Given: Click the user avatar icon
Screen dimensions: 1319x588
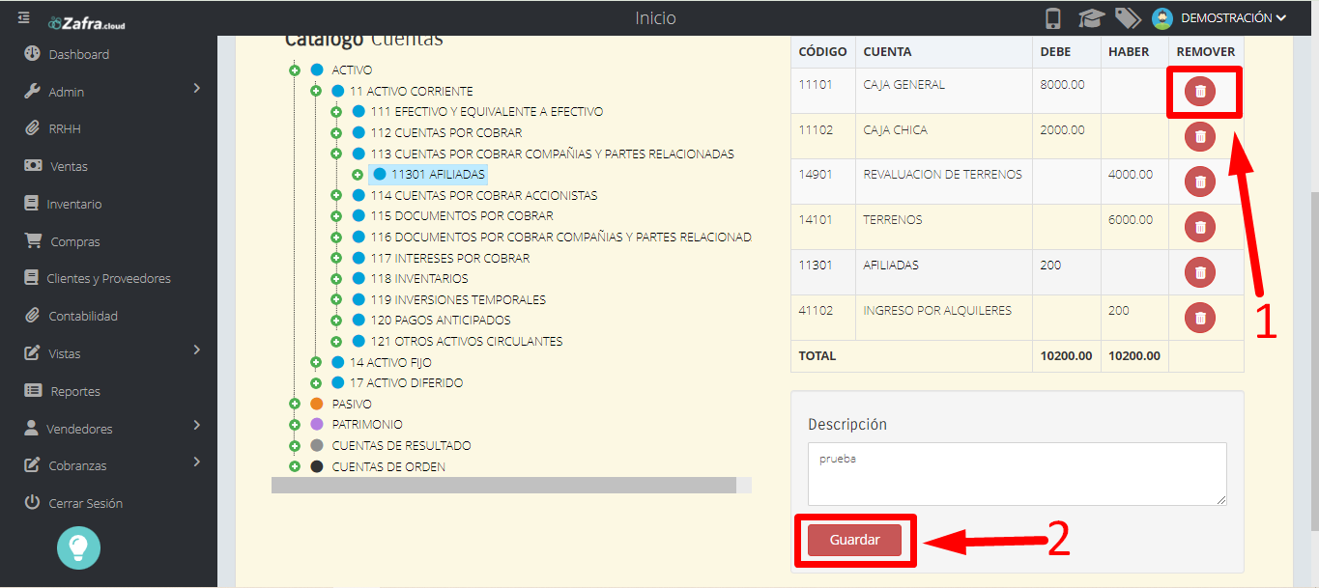Looking at the screenshot, I should point(1162,18).
